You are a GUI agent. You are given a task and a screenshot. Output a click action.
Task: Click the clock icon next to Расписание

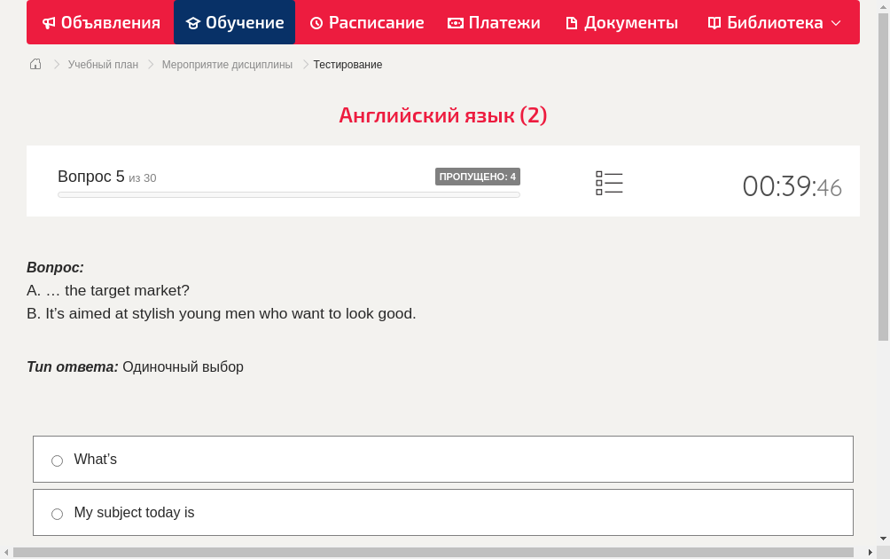click(x=316, y=23)
